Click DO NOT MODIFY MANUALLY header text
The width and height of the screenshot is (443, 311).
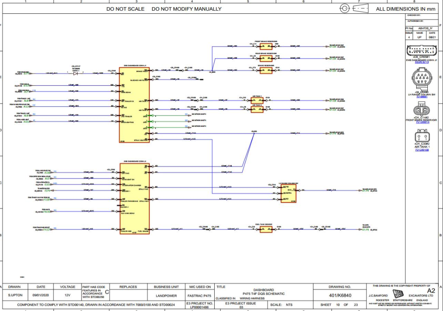[x=186, y=9]
